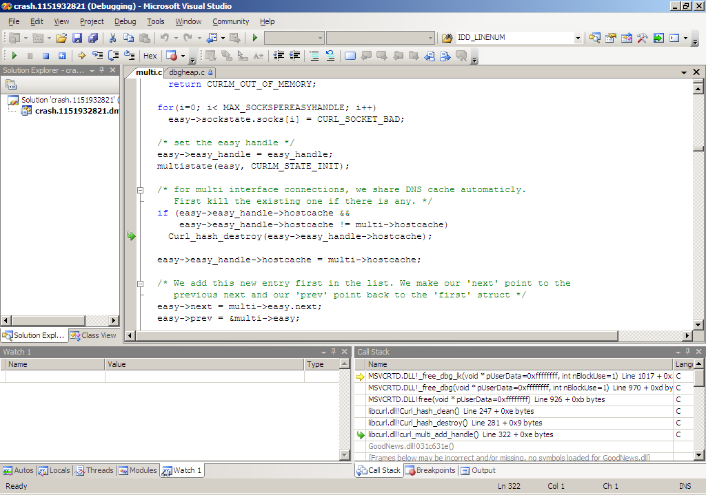The height and width of the screenshot is (495, 706).
Task: Click the Watch 1 empty Name input cell
Action: (55, 376)
